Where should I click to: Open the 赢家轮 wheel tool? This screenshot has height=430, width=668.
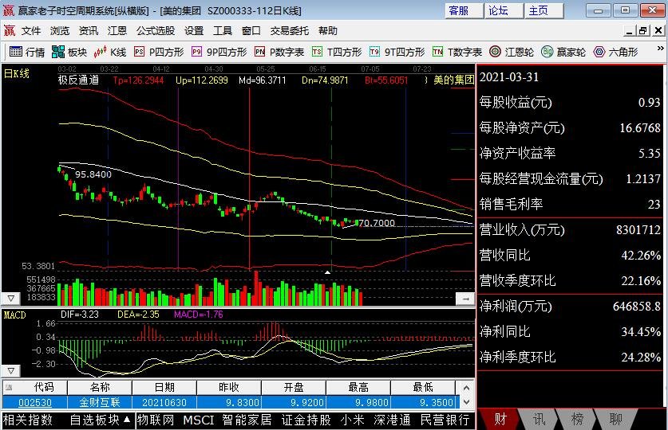coord(563,52)
